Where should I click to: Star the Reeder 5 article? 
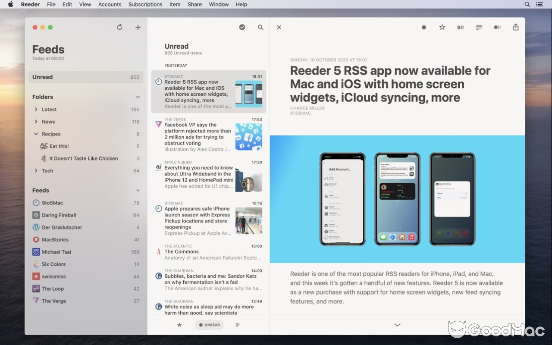click(x=442, y=27)
